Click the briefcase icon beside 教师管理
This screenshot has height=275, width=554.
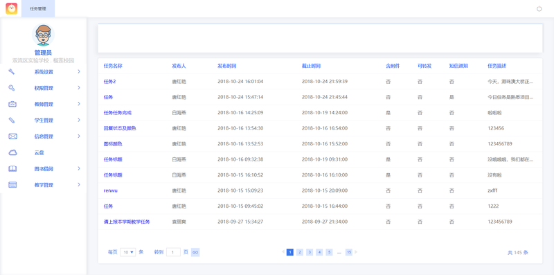[12, 104]
